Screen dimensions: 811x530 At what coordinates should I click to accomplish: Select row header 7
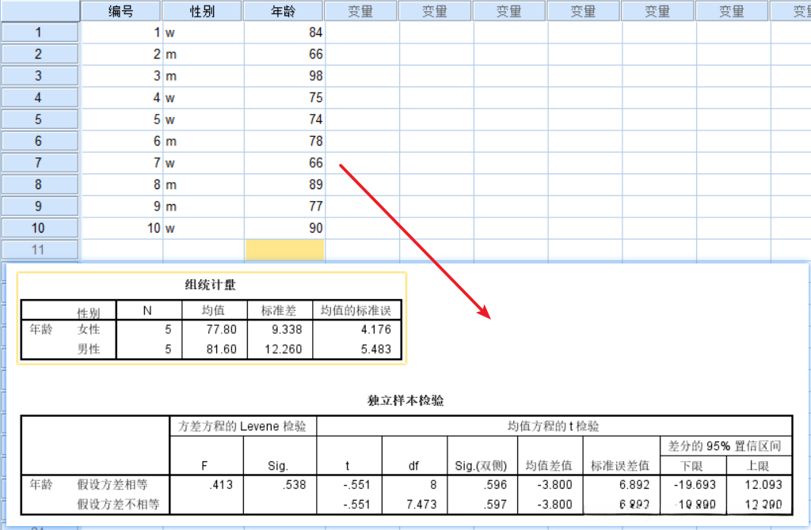(x=40, y=163)
